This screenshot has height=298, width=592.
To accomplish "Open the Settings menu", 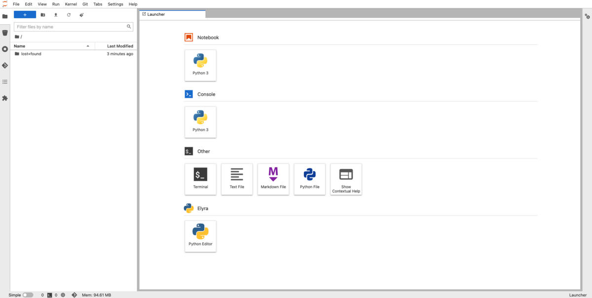I will tap(115, 4).
